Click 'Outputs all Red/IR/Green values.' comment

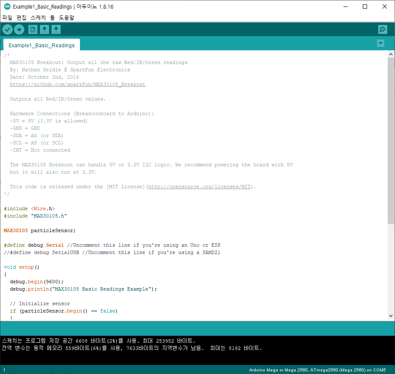click(58, 99)
